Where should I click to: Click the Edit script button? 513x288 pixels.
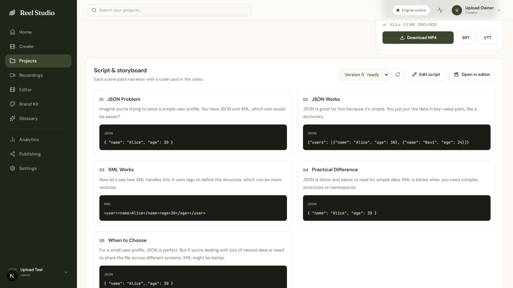pyautogui.click(x=426, y=74)
